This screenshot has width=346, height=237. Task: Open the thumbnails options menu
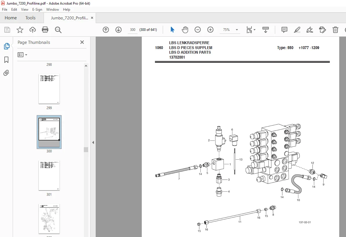(22, 55)
